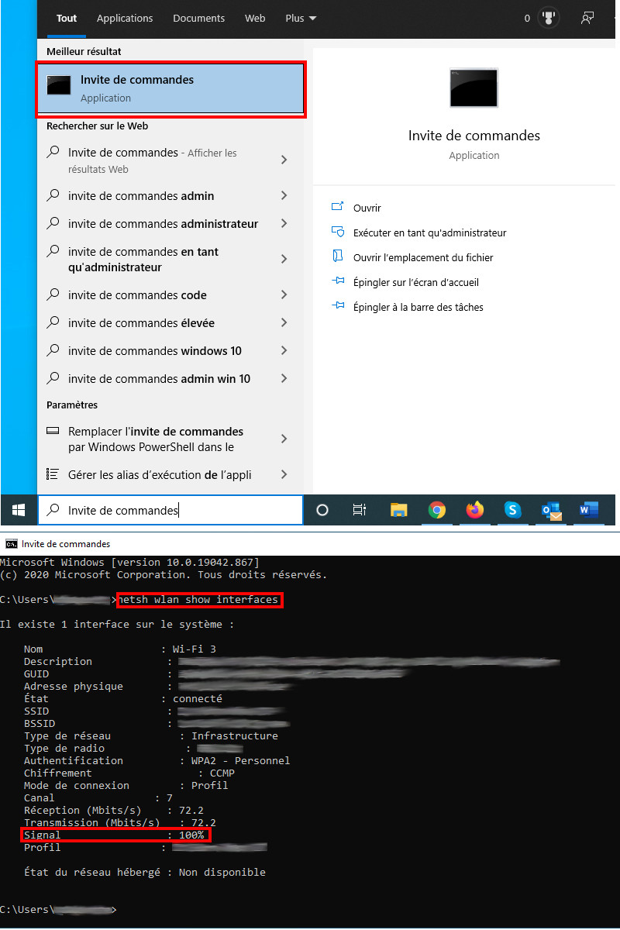Open Firefox from the taskbar
Image resolution: width=620 pixels, height=930 pixels.
tap(474, 510)
